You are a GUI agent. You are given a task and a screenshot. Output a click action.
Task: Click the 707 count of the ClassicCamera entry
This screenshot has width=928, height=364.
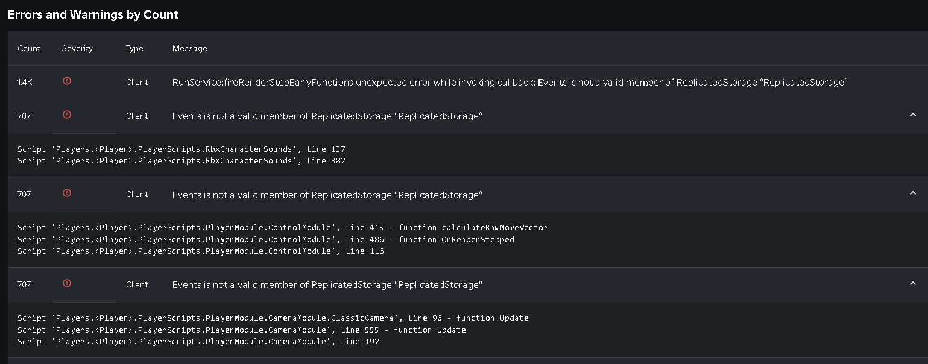tap(24, 284)
